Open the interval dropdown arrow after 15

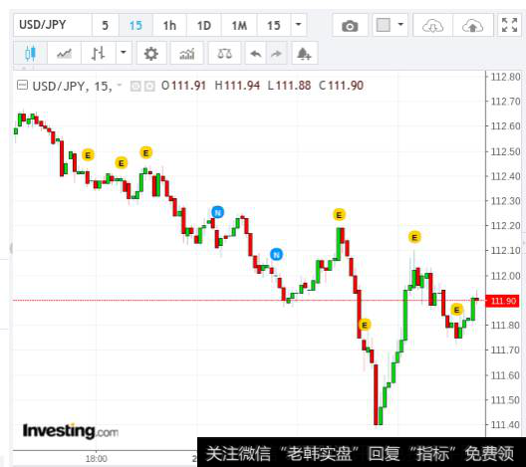click(x=298, y=25)
